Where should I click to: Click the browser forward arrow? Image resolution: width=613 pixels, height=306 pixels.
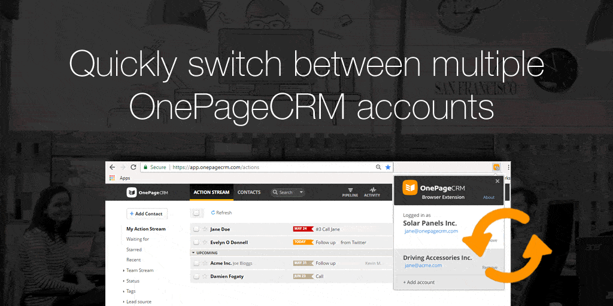(123, 167)
